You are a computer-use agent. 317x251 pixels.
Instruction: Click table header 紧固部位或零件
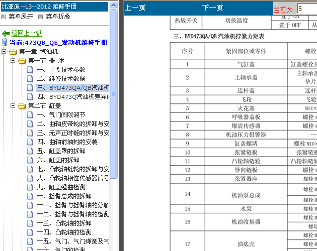coord(246,51)
